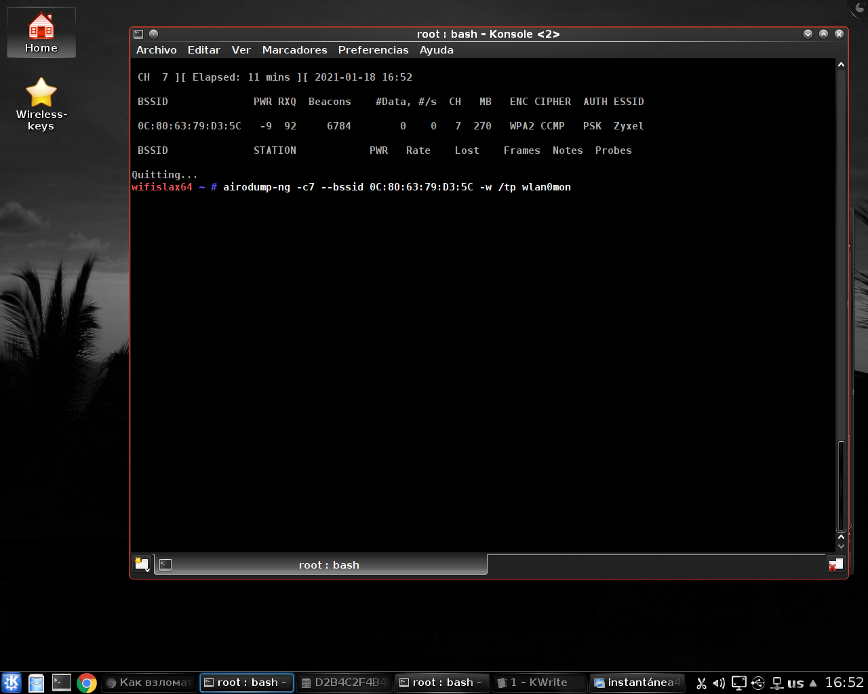This screenshot has width=868, height=694.
Task: Close the current Konsole tab
Action: pyautogui.click(x=835, y=565)
